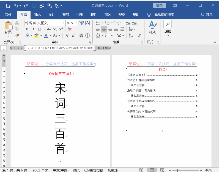The image size is (219, 172).
Task: Click the Phonetic Guide wén icon
Action: 81,23
